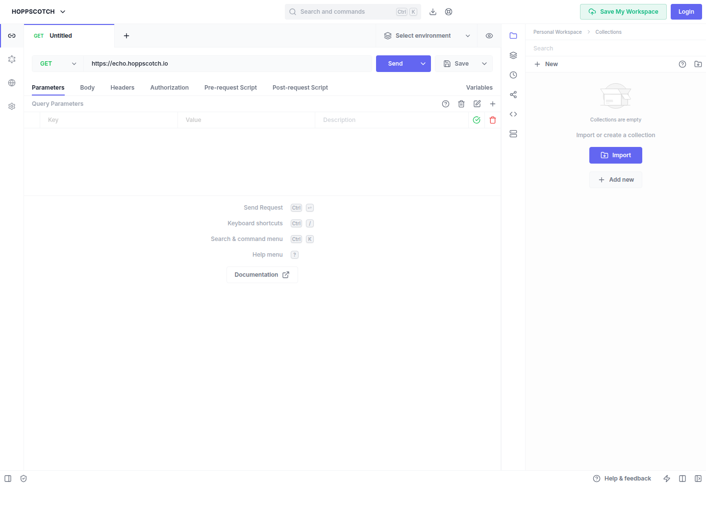Open the Generate code icon
This screenshot has width=706, height=529.
513,114
